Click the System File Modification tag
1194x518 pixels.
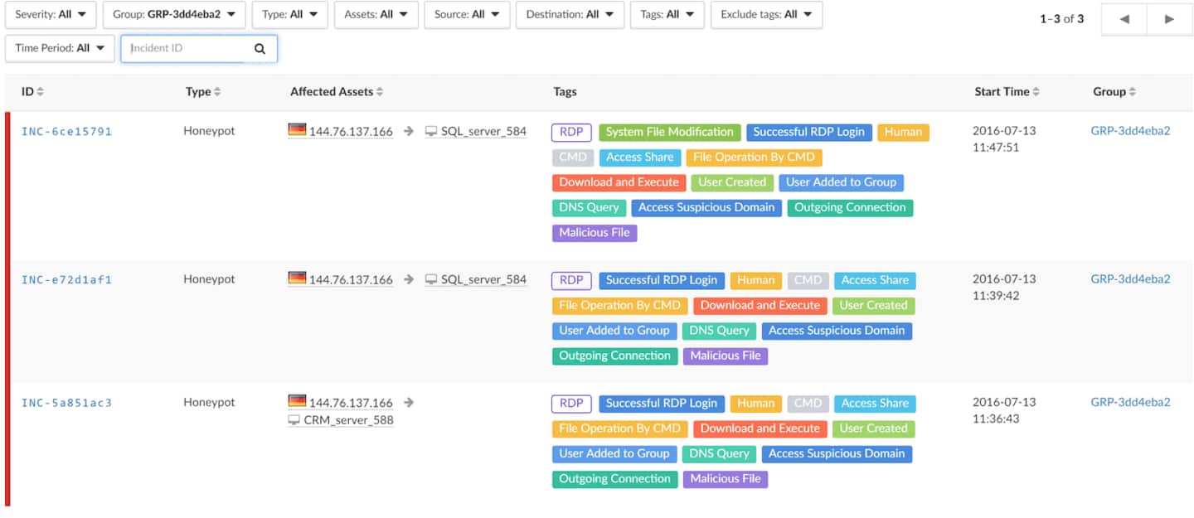click(x=669, y=132)
